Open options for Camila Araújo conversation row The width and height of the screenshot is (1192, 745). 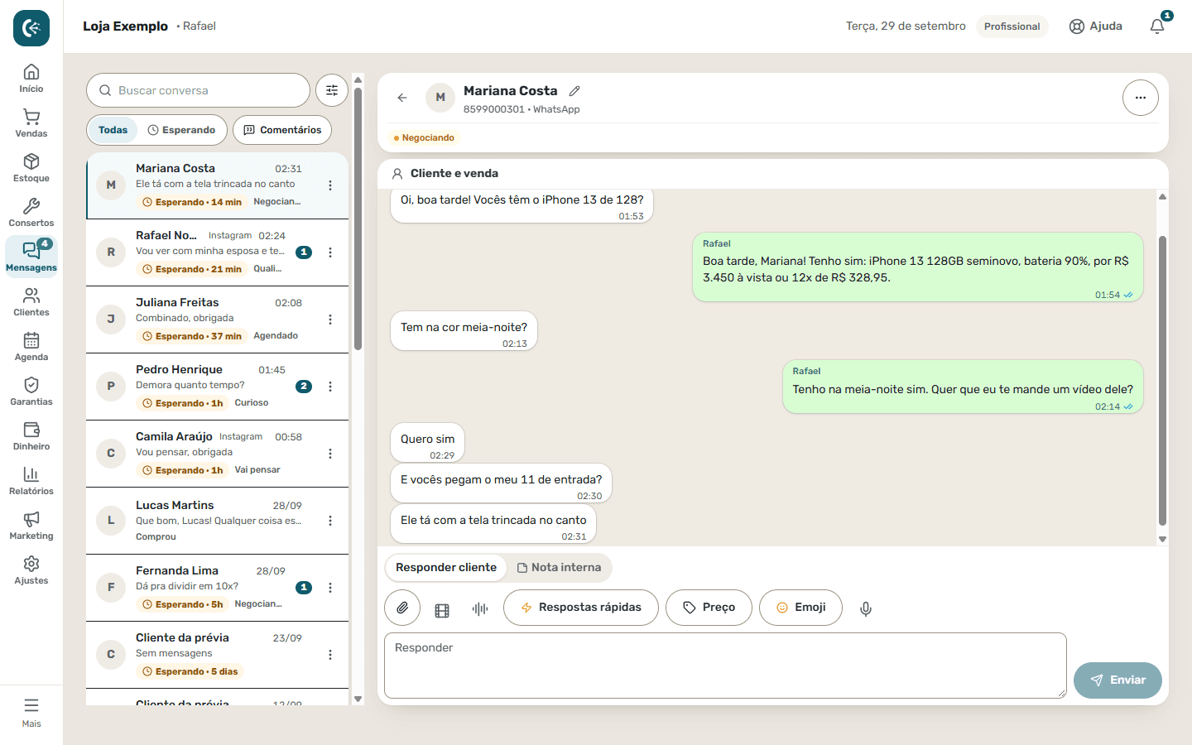click(330, 454)
